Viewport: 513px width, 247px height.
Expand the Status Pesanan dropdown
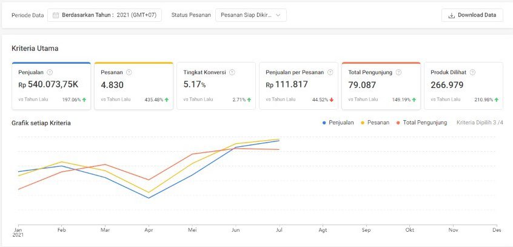pyautogui.click(x=251, y=15)
